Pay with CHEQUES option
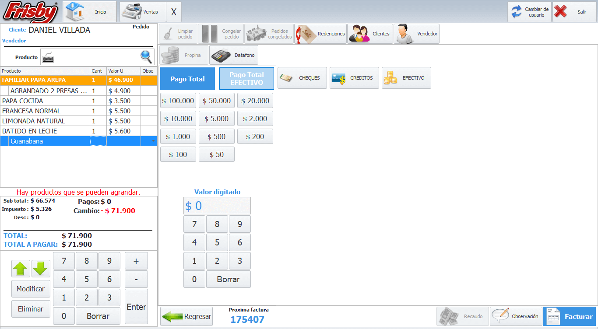The width and height of the screenshot is (598, 329). pos(302,78)
